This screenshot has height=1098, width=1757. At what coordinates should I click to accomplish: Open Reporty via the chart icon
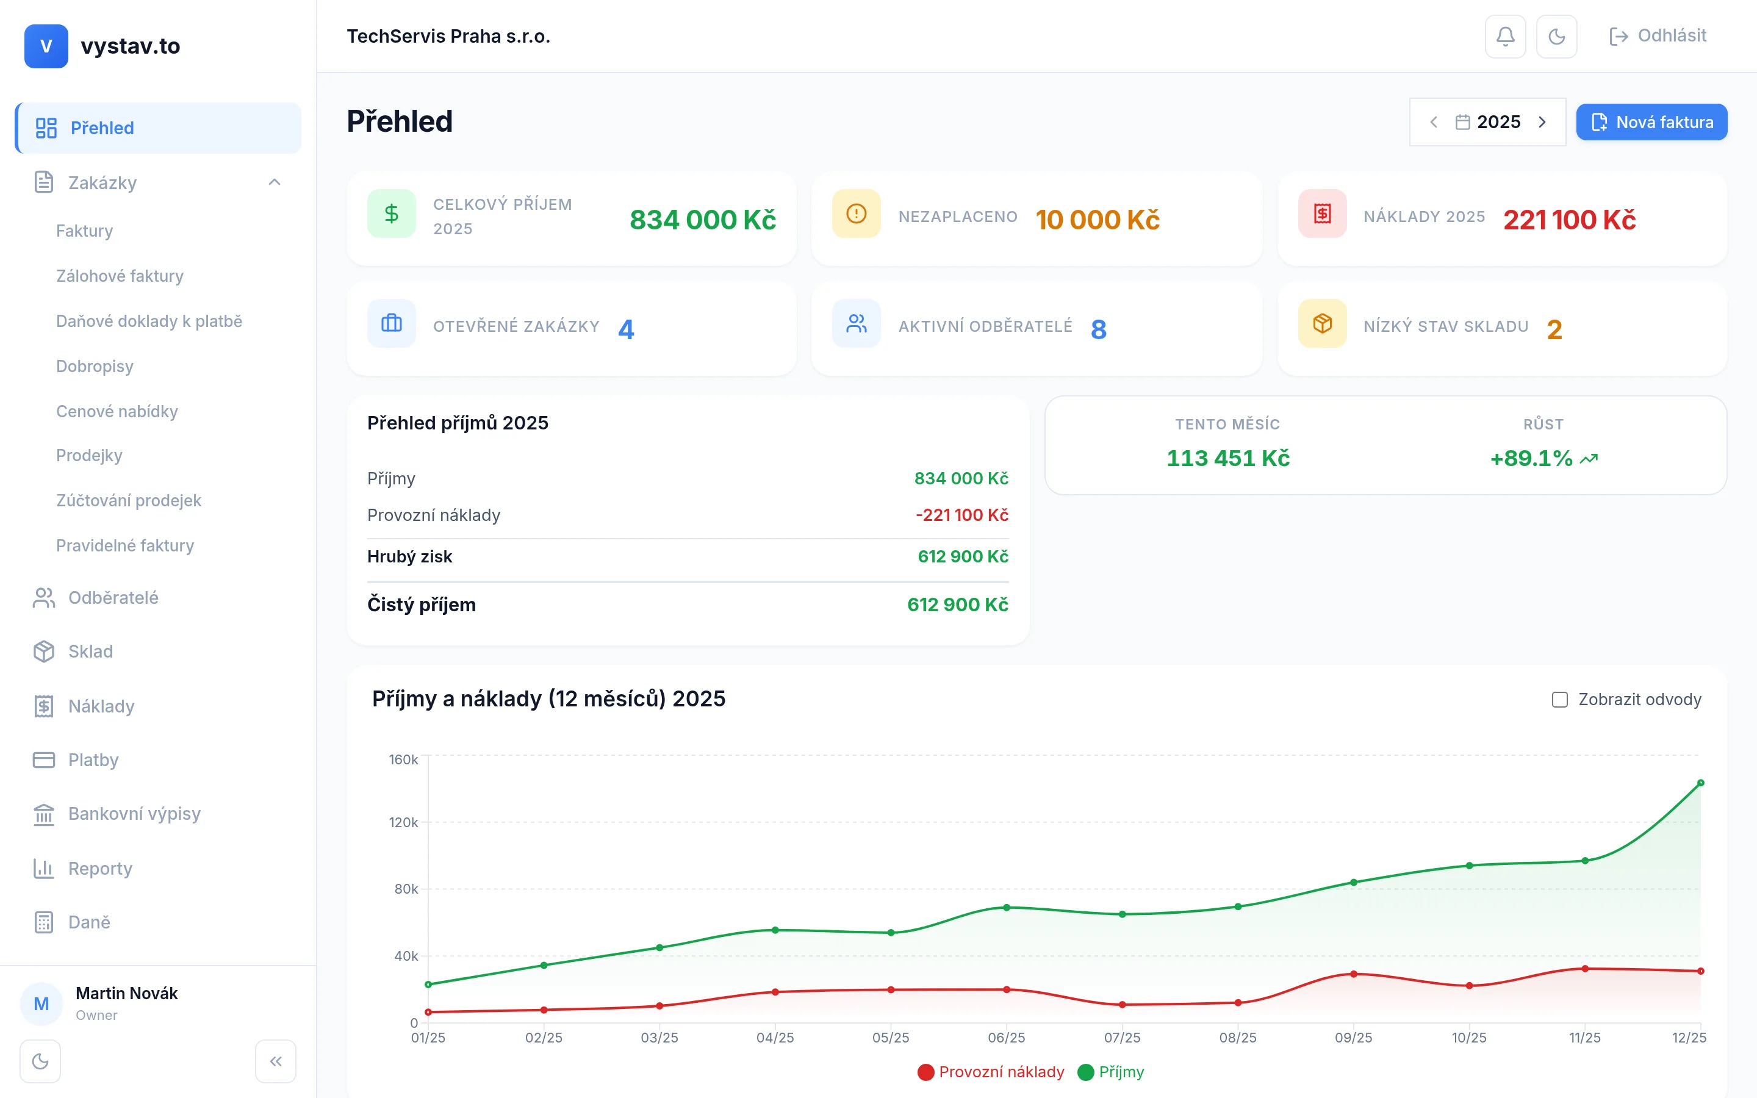(43, 869)
